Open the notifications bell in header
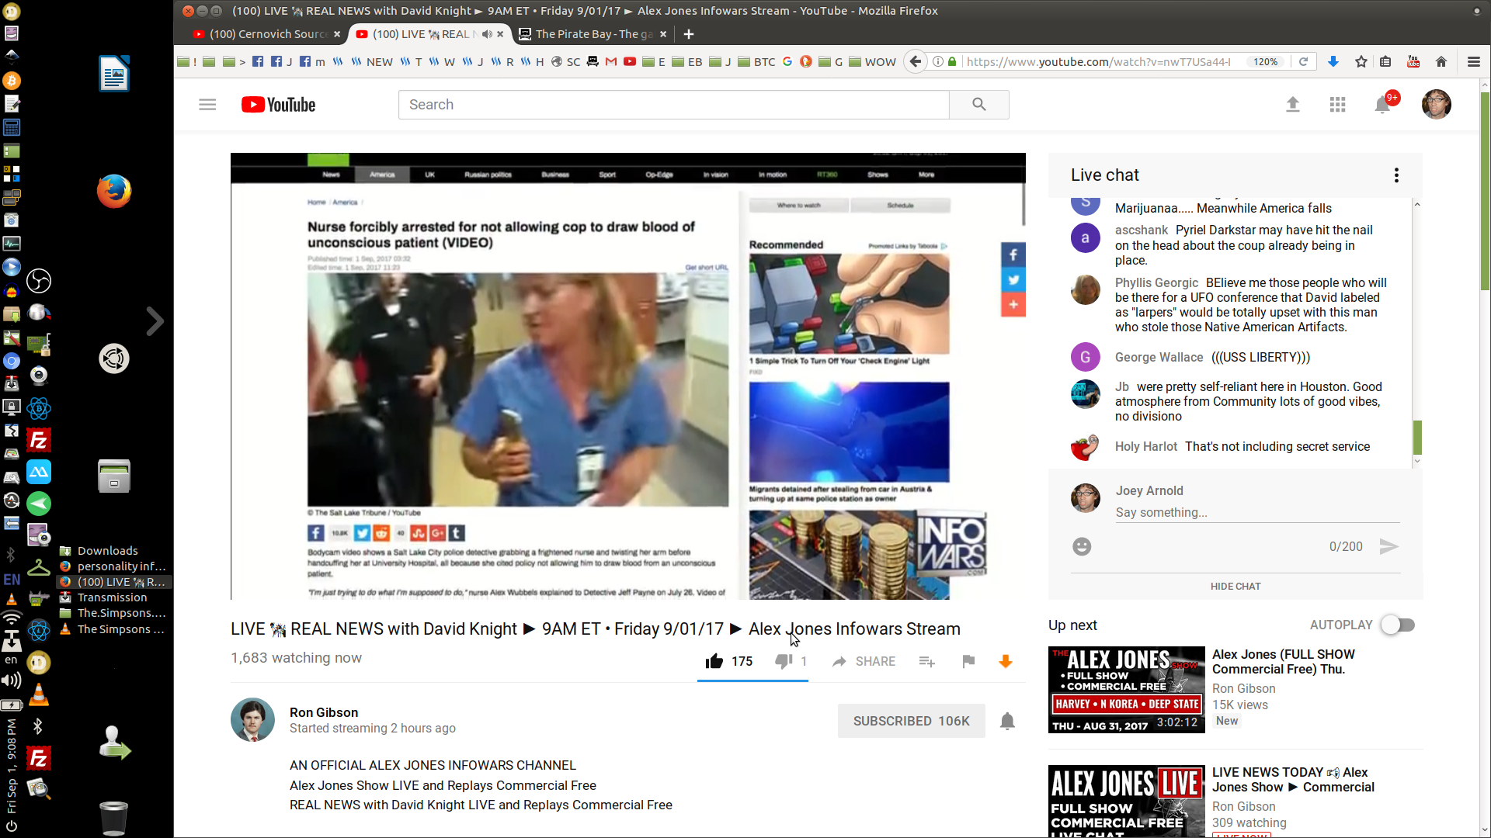Viewport: 1491px width, 838px height. tap(1383, 105)
